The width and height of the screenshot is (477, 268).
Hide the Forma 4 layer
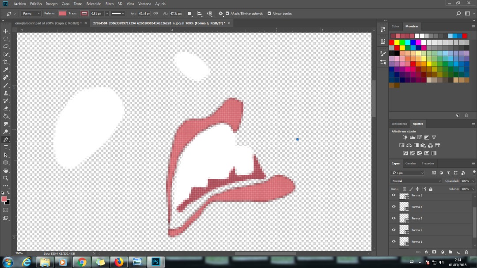point(394,206)
